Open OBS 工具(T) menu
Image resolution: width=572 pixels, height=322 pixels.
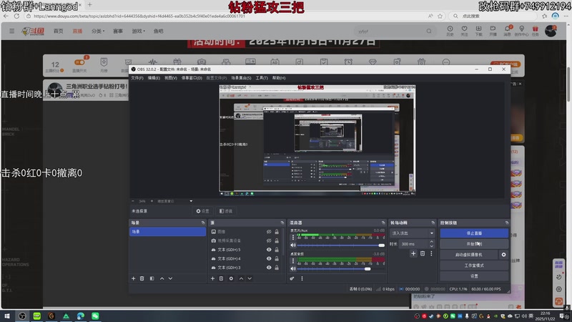tap(262, 78)
